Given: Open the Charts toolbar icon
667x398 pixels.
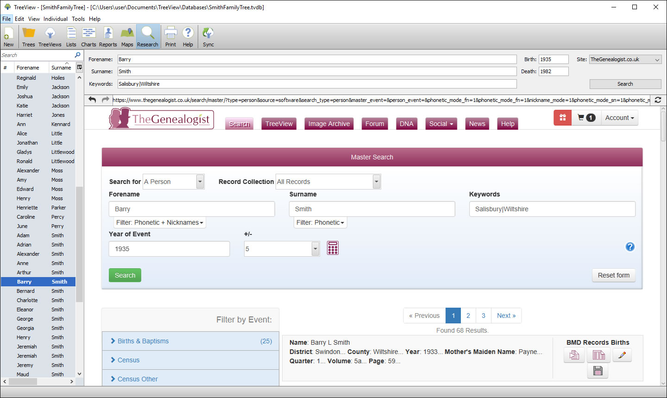Looking at the screenshot, I should [x=88, y=37].
